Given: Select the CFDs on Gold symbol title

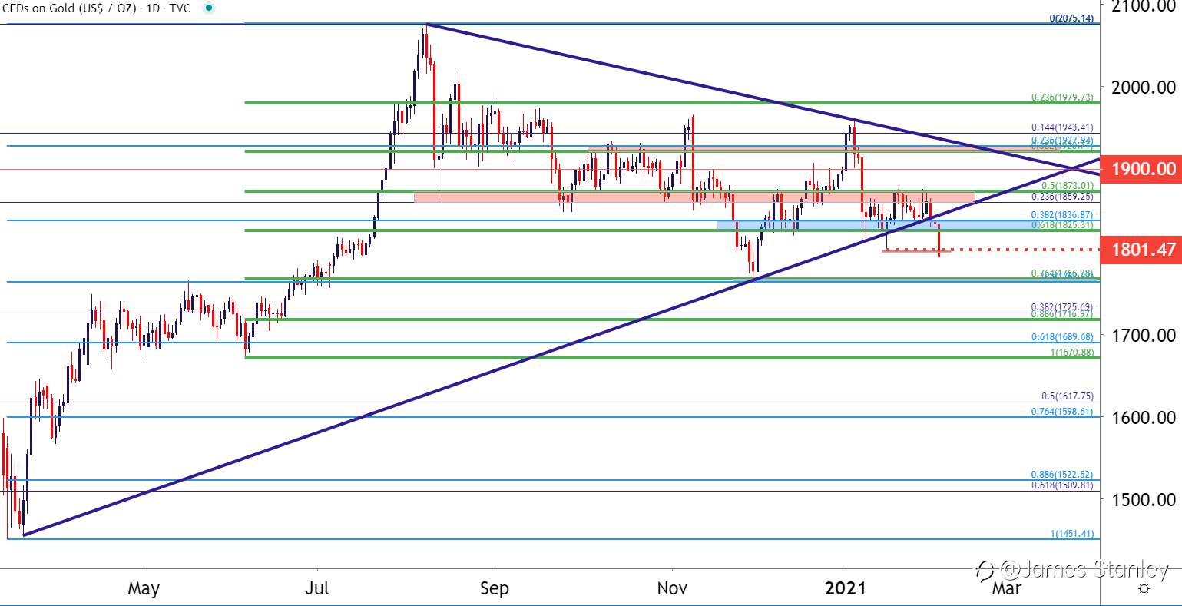Looking at the screenshot, I should pos(69,8).
